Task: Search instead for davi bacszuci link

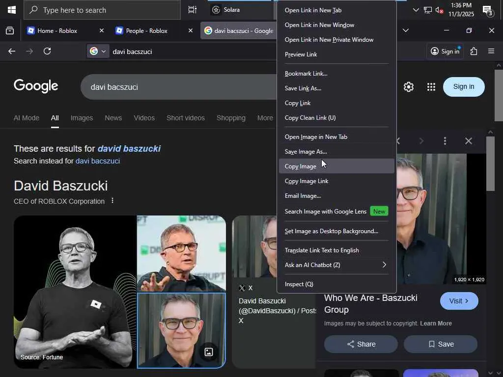Action: [x=98, y=161]
